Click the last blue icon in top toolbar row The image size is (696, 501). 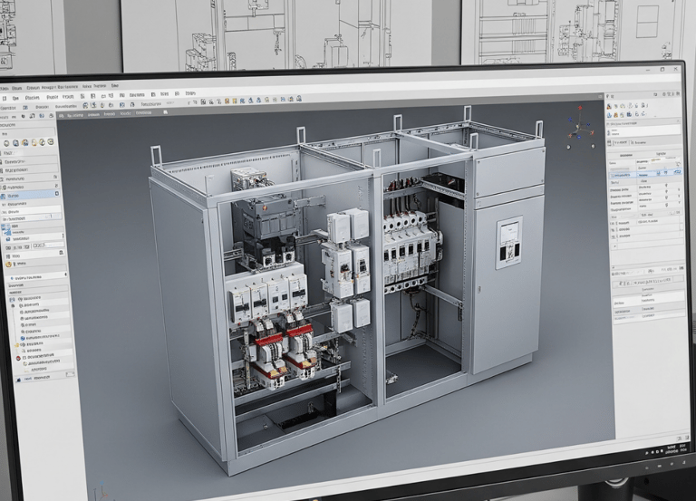299,99
